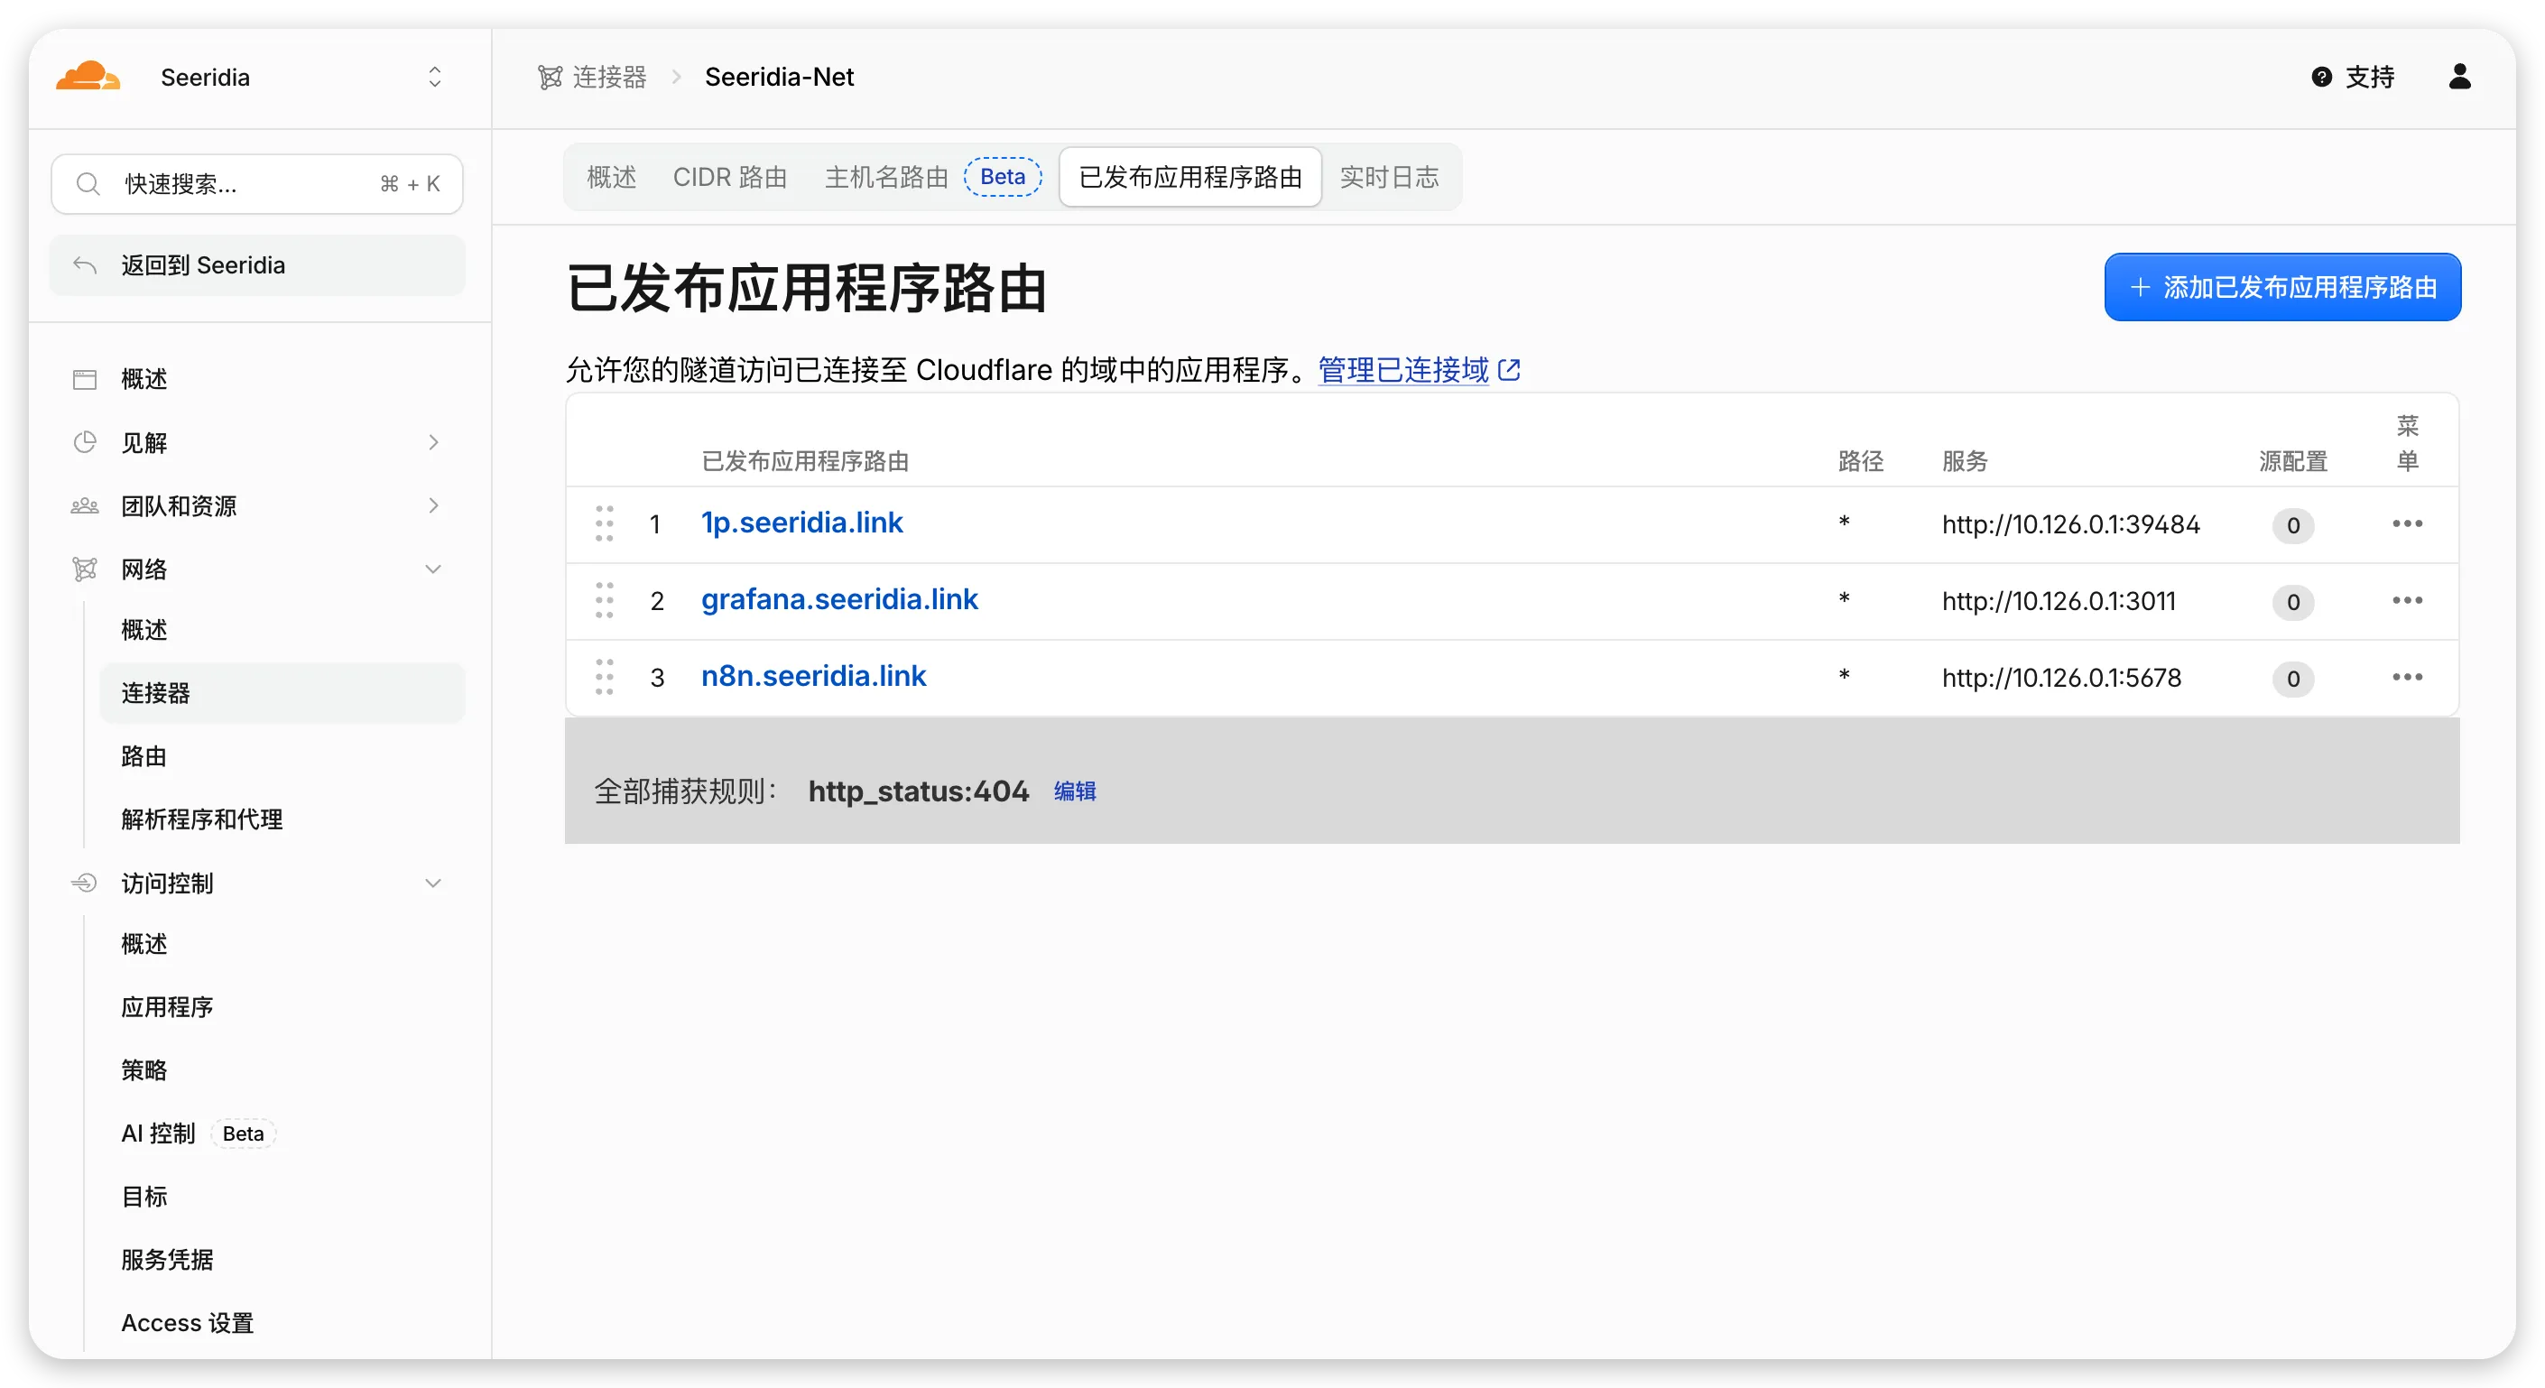The image size is (2545, 1388).
Task: Click the http_status:404 catch-all value
Action: pos(919,791)
